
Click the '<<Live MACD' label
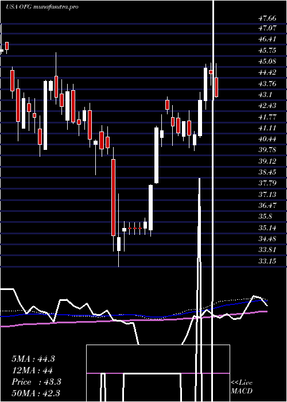pyautogui.click(x=242, y=387)
